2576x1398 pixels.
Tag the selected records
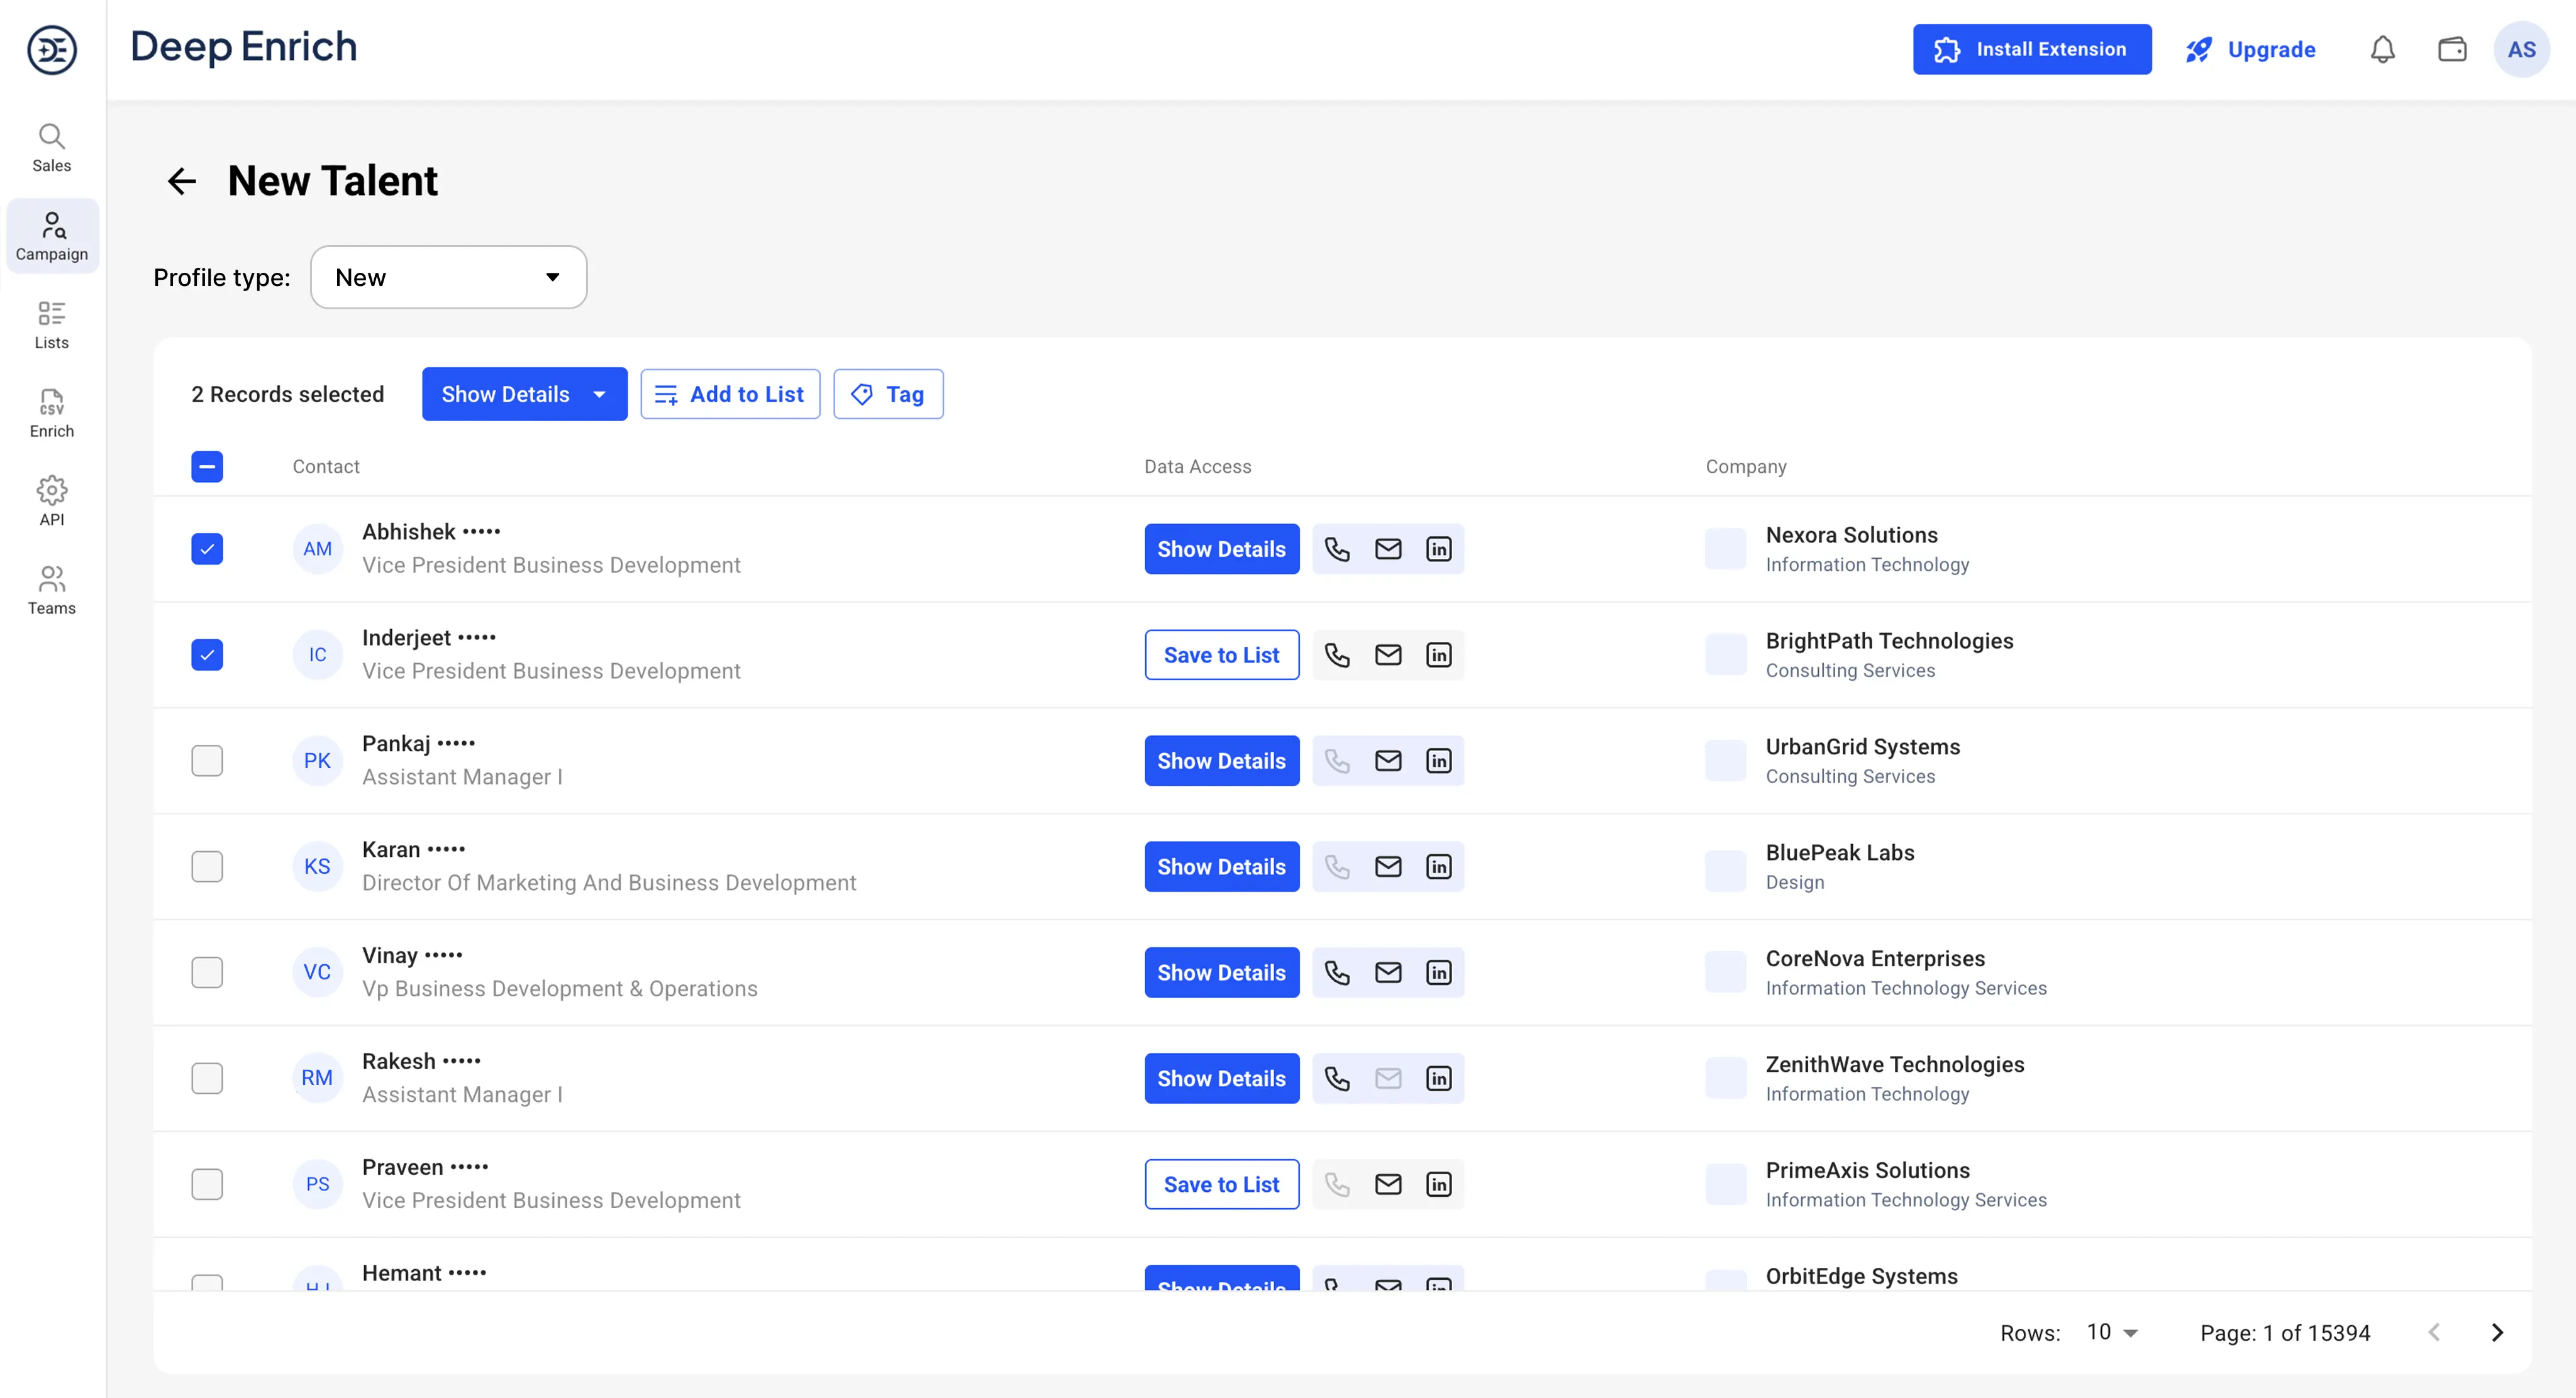[x=888, y=394]
